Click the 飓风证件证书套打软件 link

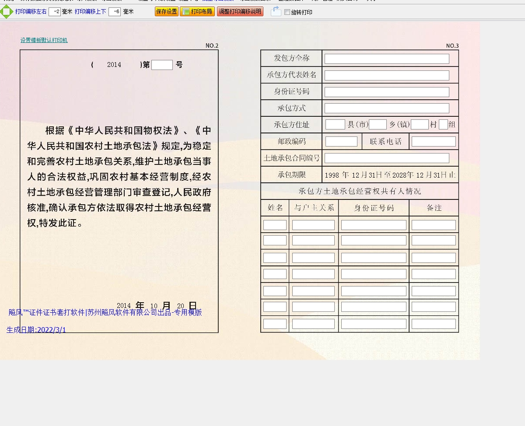click(105, 312)
